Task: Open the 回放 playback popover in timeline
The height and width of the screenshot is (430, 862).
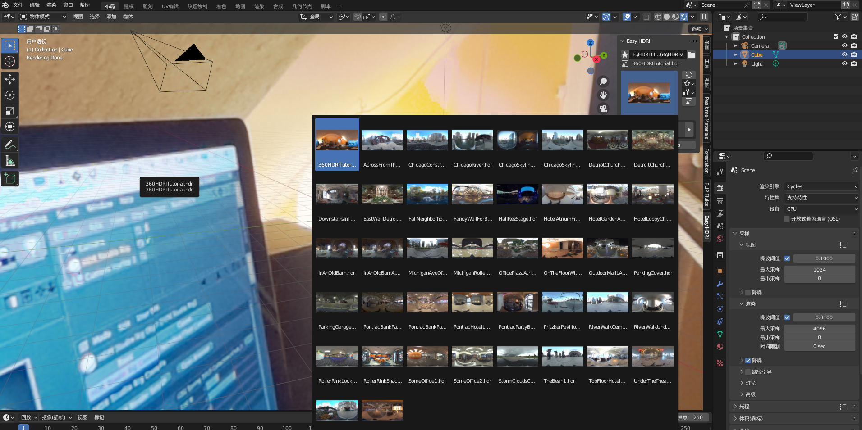Action: point(29,417)
